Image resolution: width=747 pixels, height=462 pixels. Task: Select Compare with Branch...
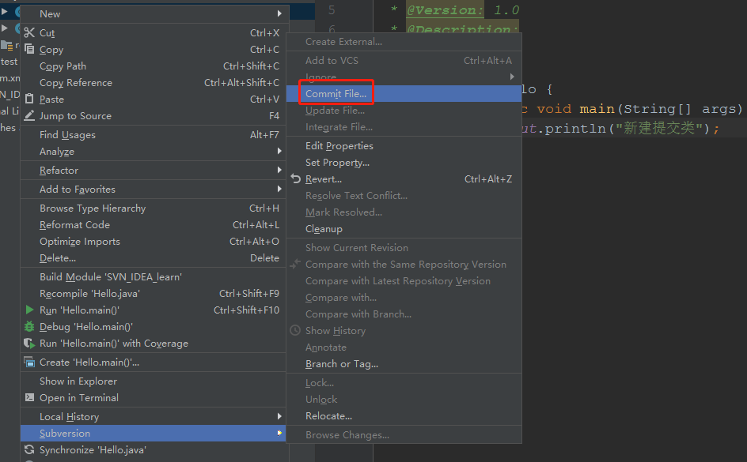pyautogui.click(x=404, y=314)
